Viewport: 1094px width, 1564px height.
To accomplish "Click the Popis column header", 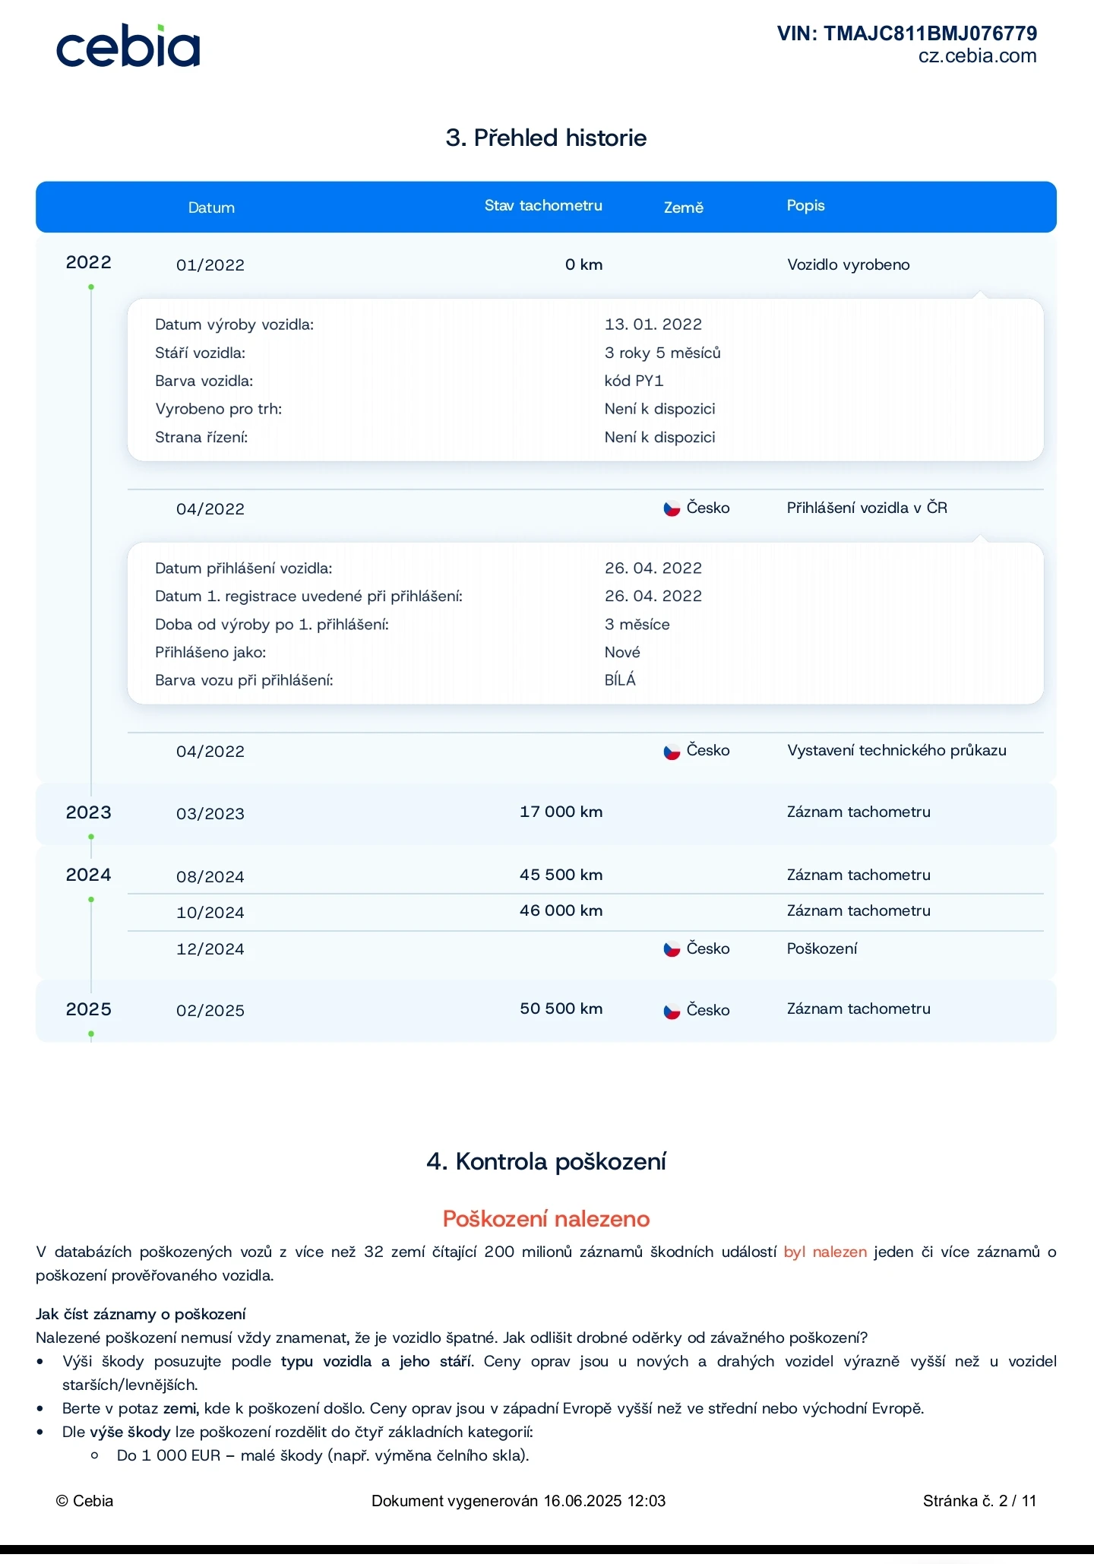I will pos(805,206).
